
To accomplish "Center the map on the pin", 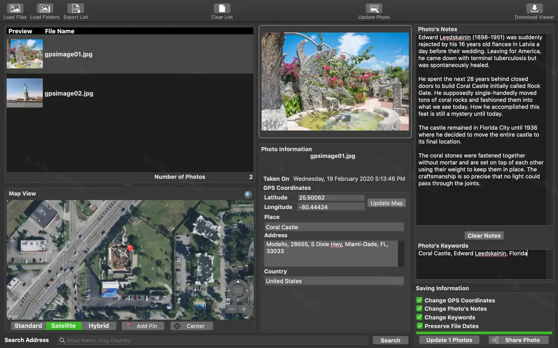I will click(191, 325).
